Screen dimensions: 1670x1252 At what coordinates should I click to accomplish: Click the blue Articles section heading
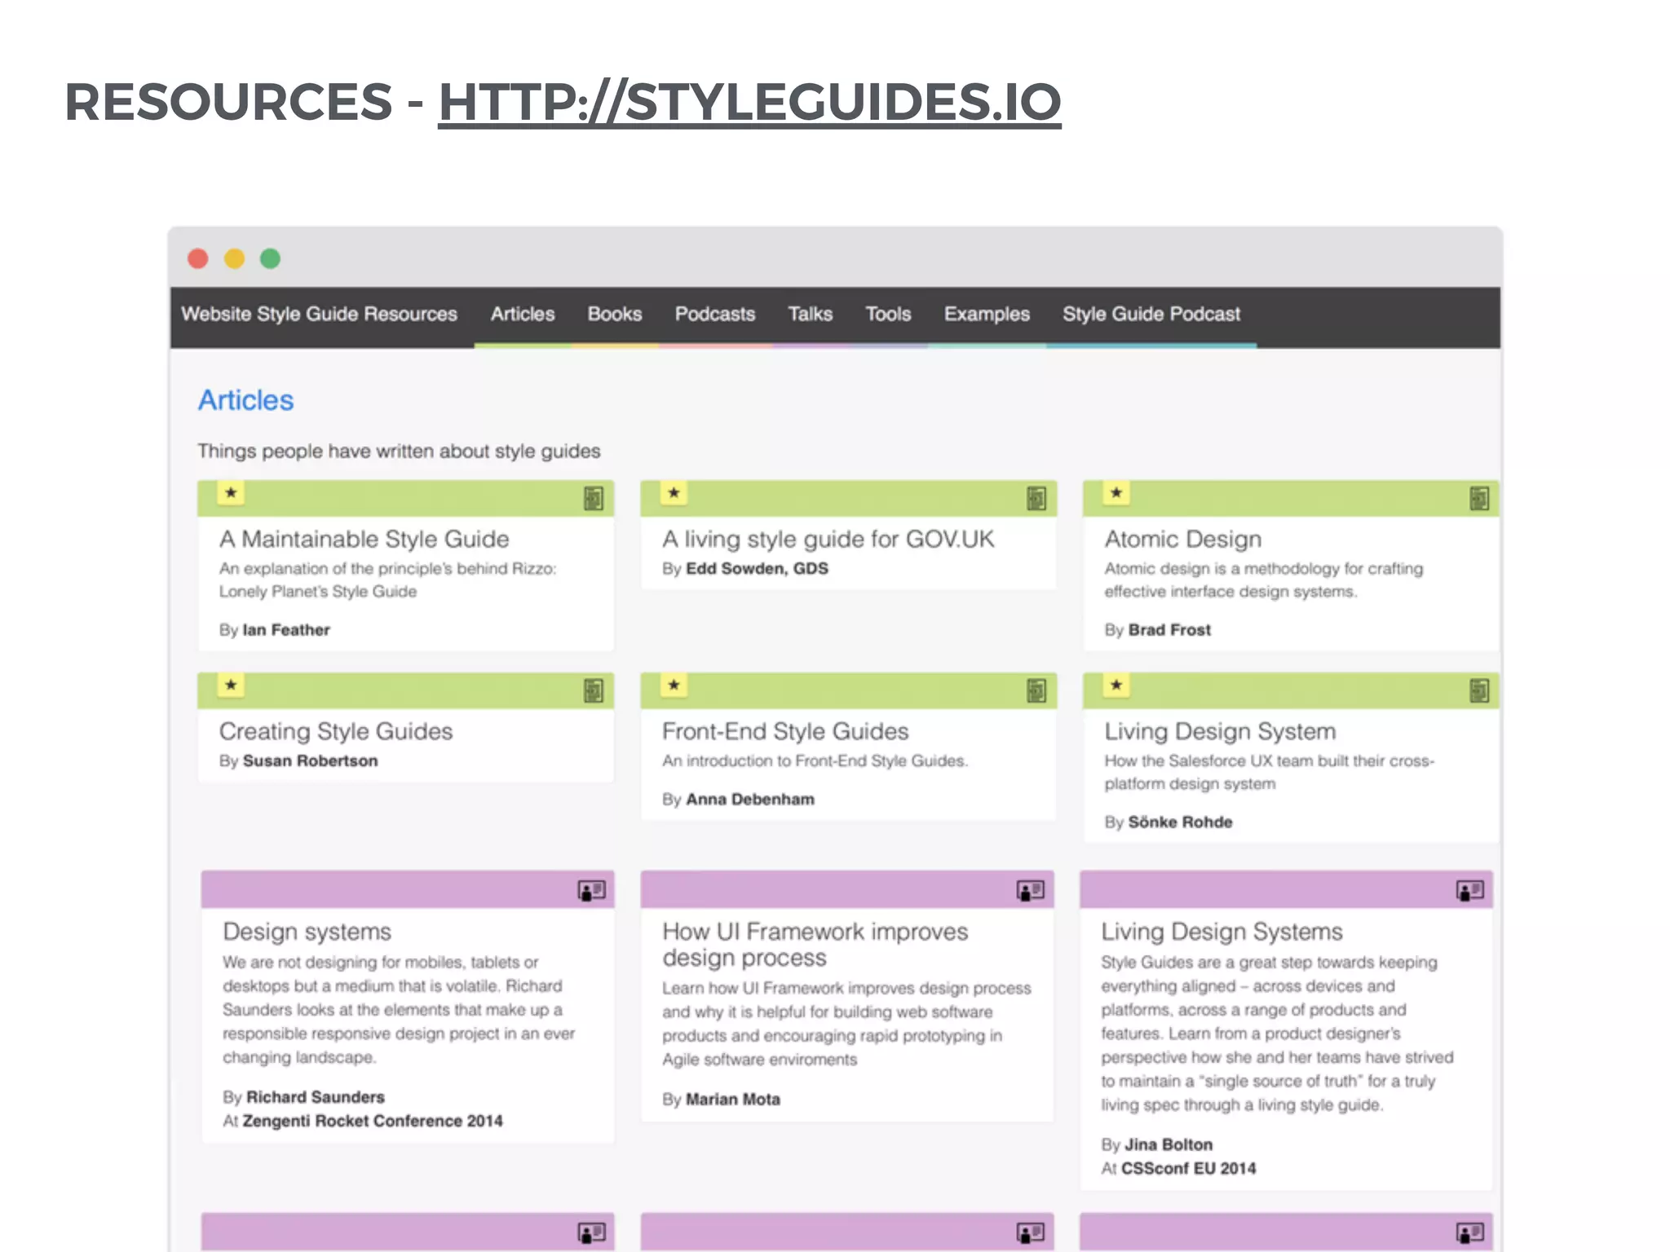pos(245,400)
